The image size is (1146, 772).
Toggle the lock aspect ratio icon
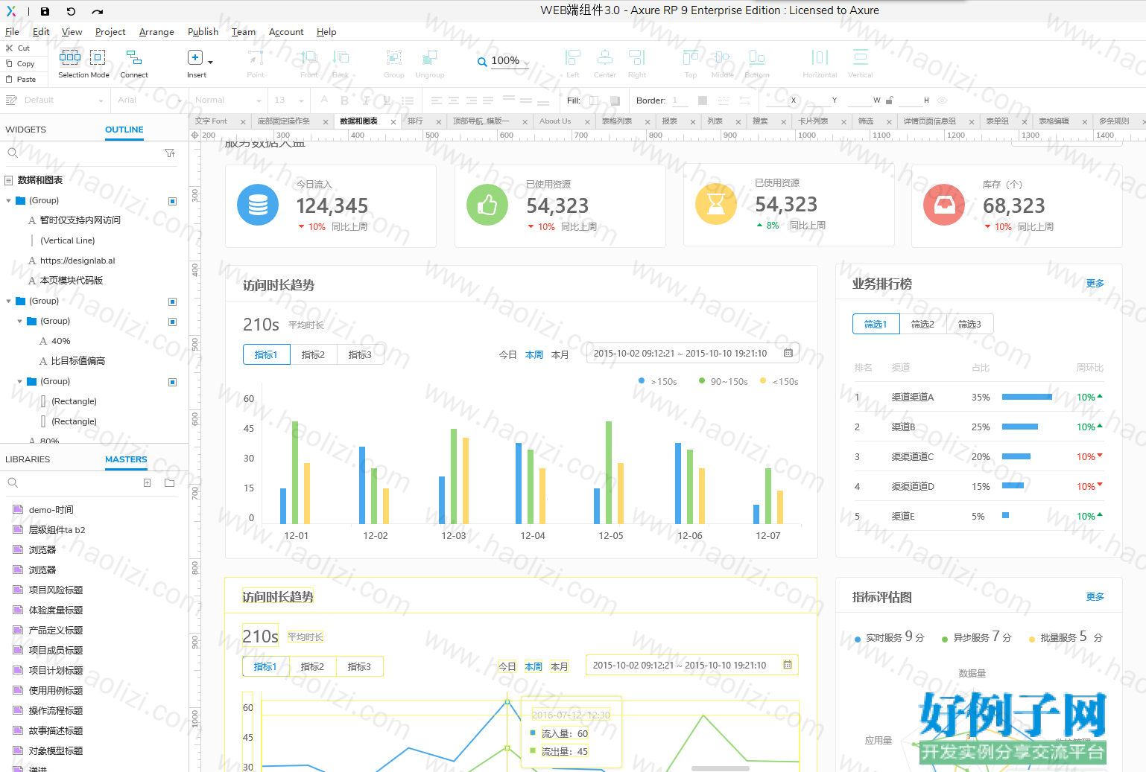(889, 100)
